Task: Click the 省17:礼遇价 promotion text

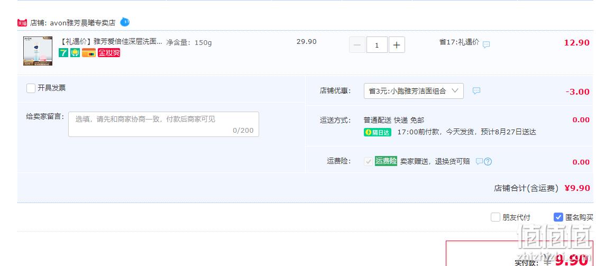Action: pos(459,42)
